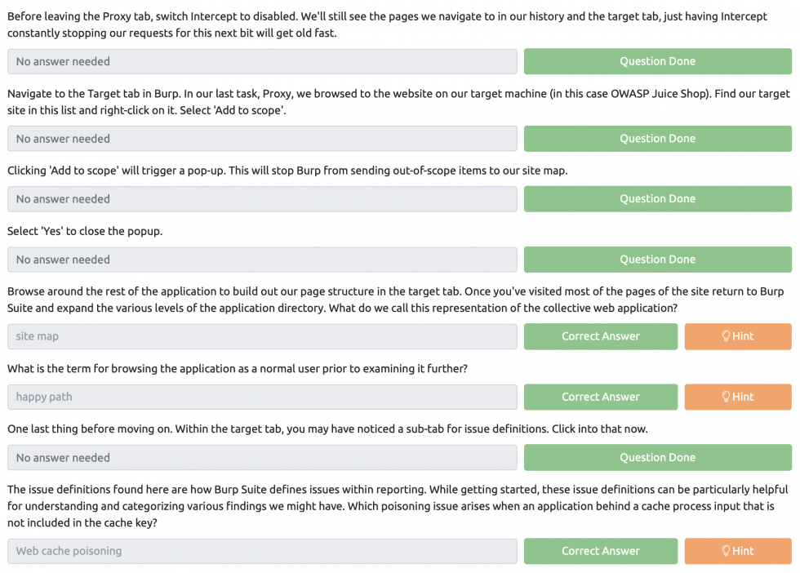Click the lightbulb Hint icon for happy path question
800x573 pixels.
point(726,397)
